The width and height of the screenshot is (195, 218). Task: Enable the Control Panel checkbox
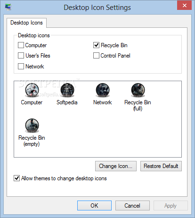pyautogui.click(x=96, y=56)
